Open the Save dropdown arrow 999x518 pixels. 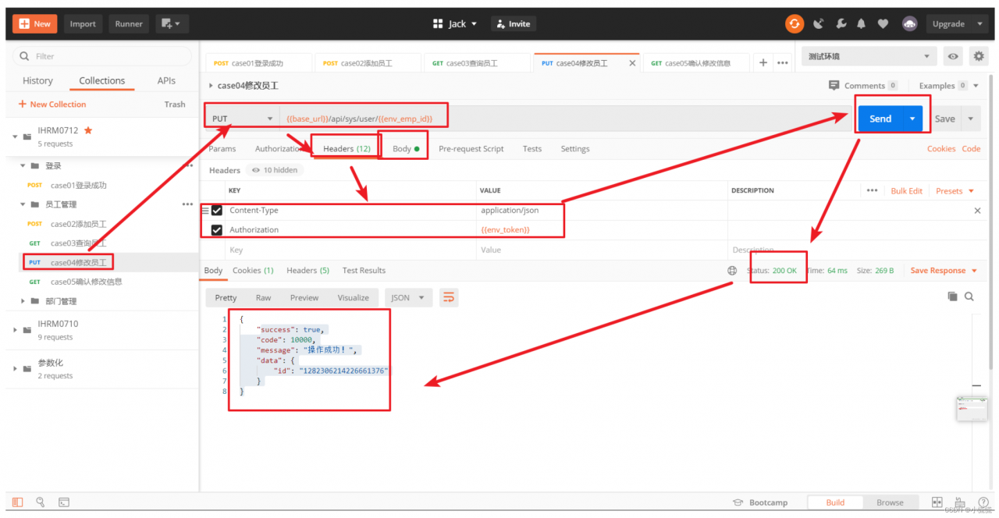[x=971, y=119]
